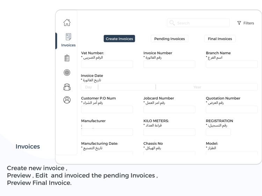
Task: Click the wheel icon in sidebar
Action: click(x=67, y=73)
